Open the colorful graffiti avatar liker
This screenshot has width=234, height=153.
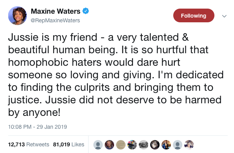tap(132, 145)
